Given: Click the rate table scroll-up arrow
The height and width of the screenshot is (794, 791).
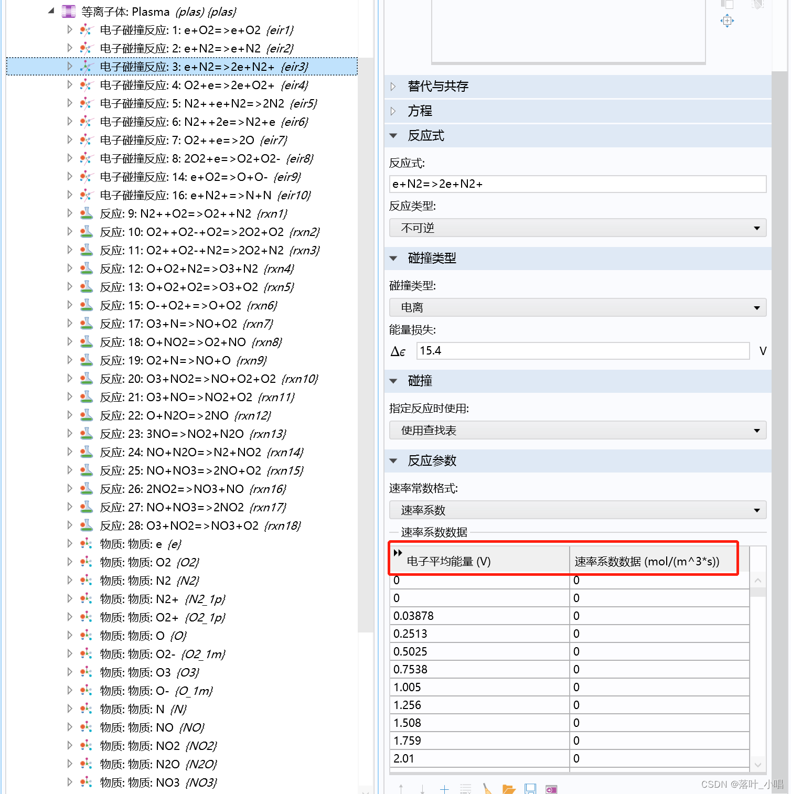Looking at the screenshot, I should click(x=757, y=581).
